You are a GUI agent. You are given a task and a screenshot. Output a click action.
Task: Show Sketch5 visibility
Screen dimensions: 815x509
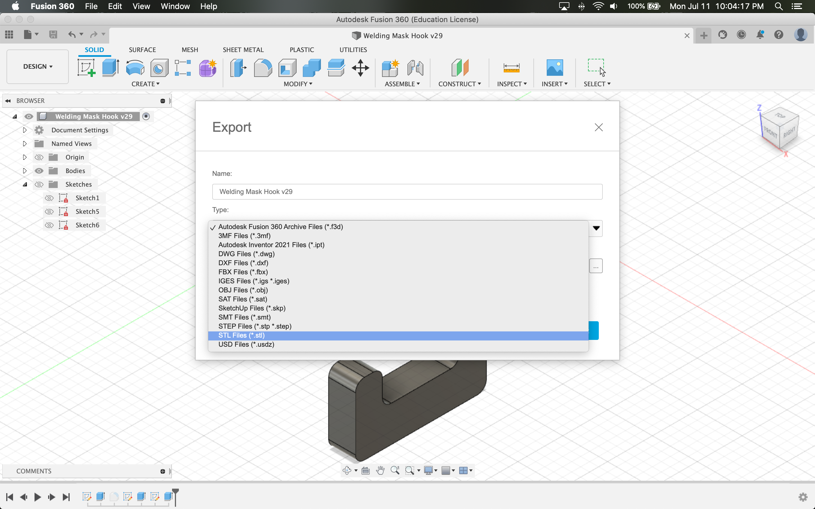coord(49,212)
